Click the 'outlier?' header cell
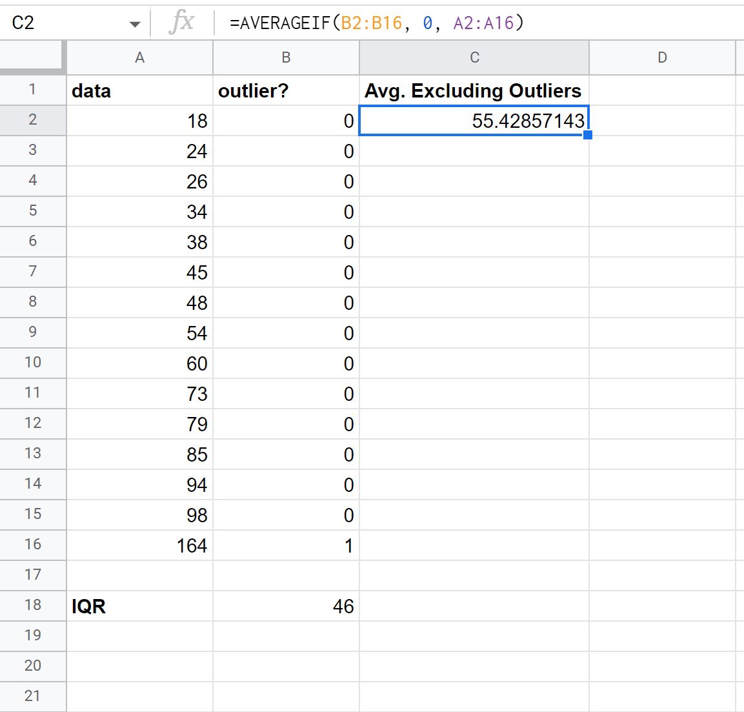744x712 pixels. tap(286, 90)
